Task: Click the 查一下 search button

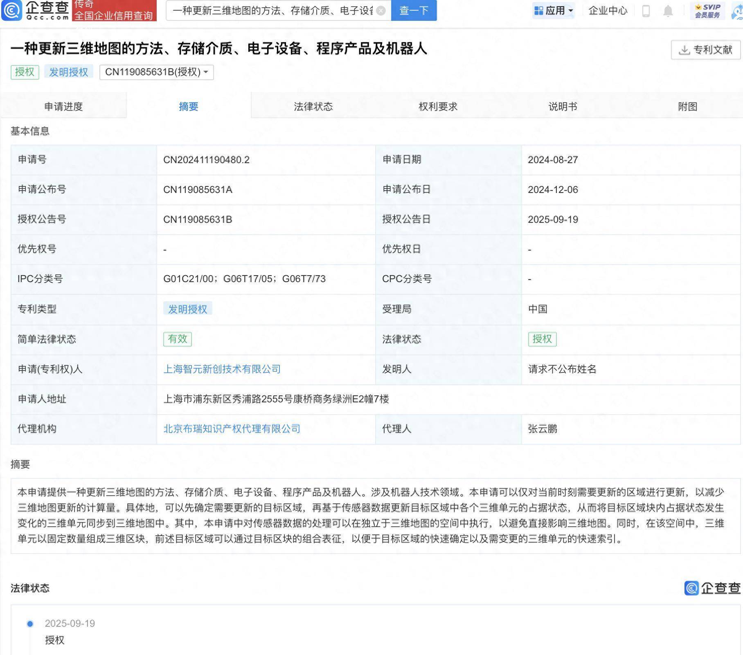Action: [x=413, y=11]
